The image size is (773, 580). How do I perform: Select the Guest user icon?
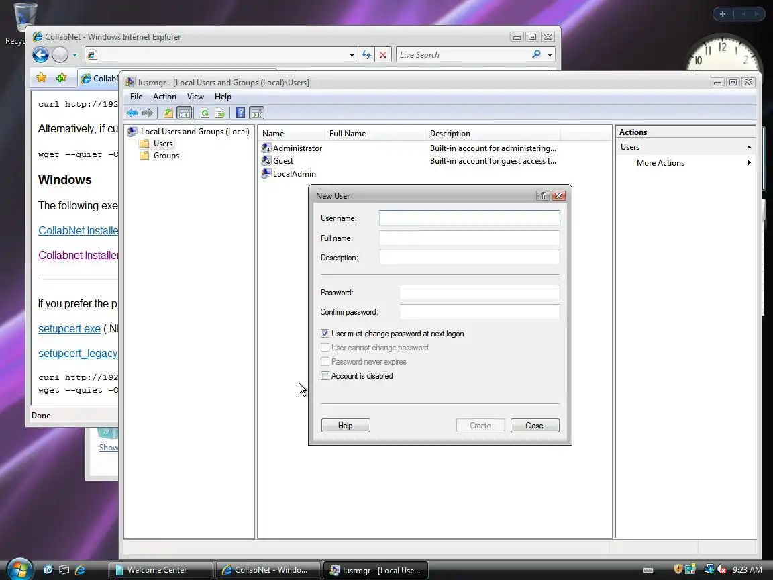(x=266, y=161)
